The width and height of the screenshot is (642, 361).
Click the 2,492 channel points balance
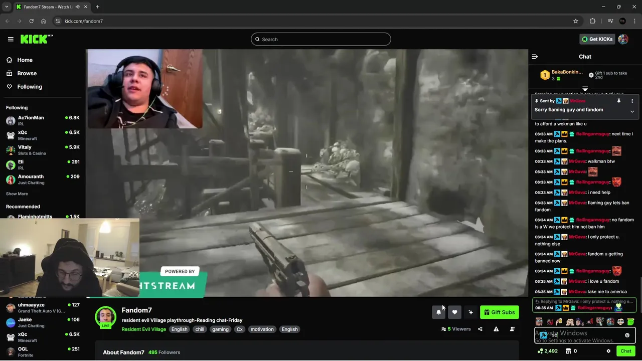(547, 351)
